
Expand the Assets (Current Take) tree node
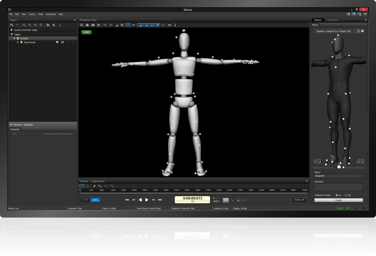(12, 30)
